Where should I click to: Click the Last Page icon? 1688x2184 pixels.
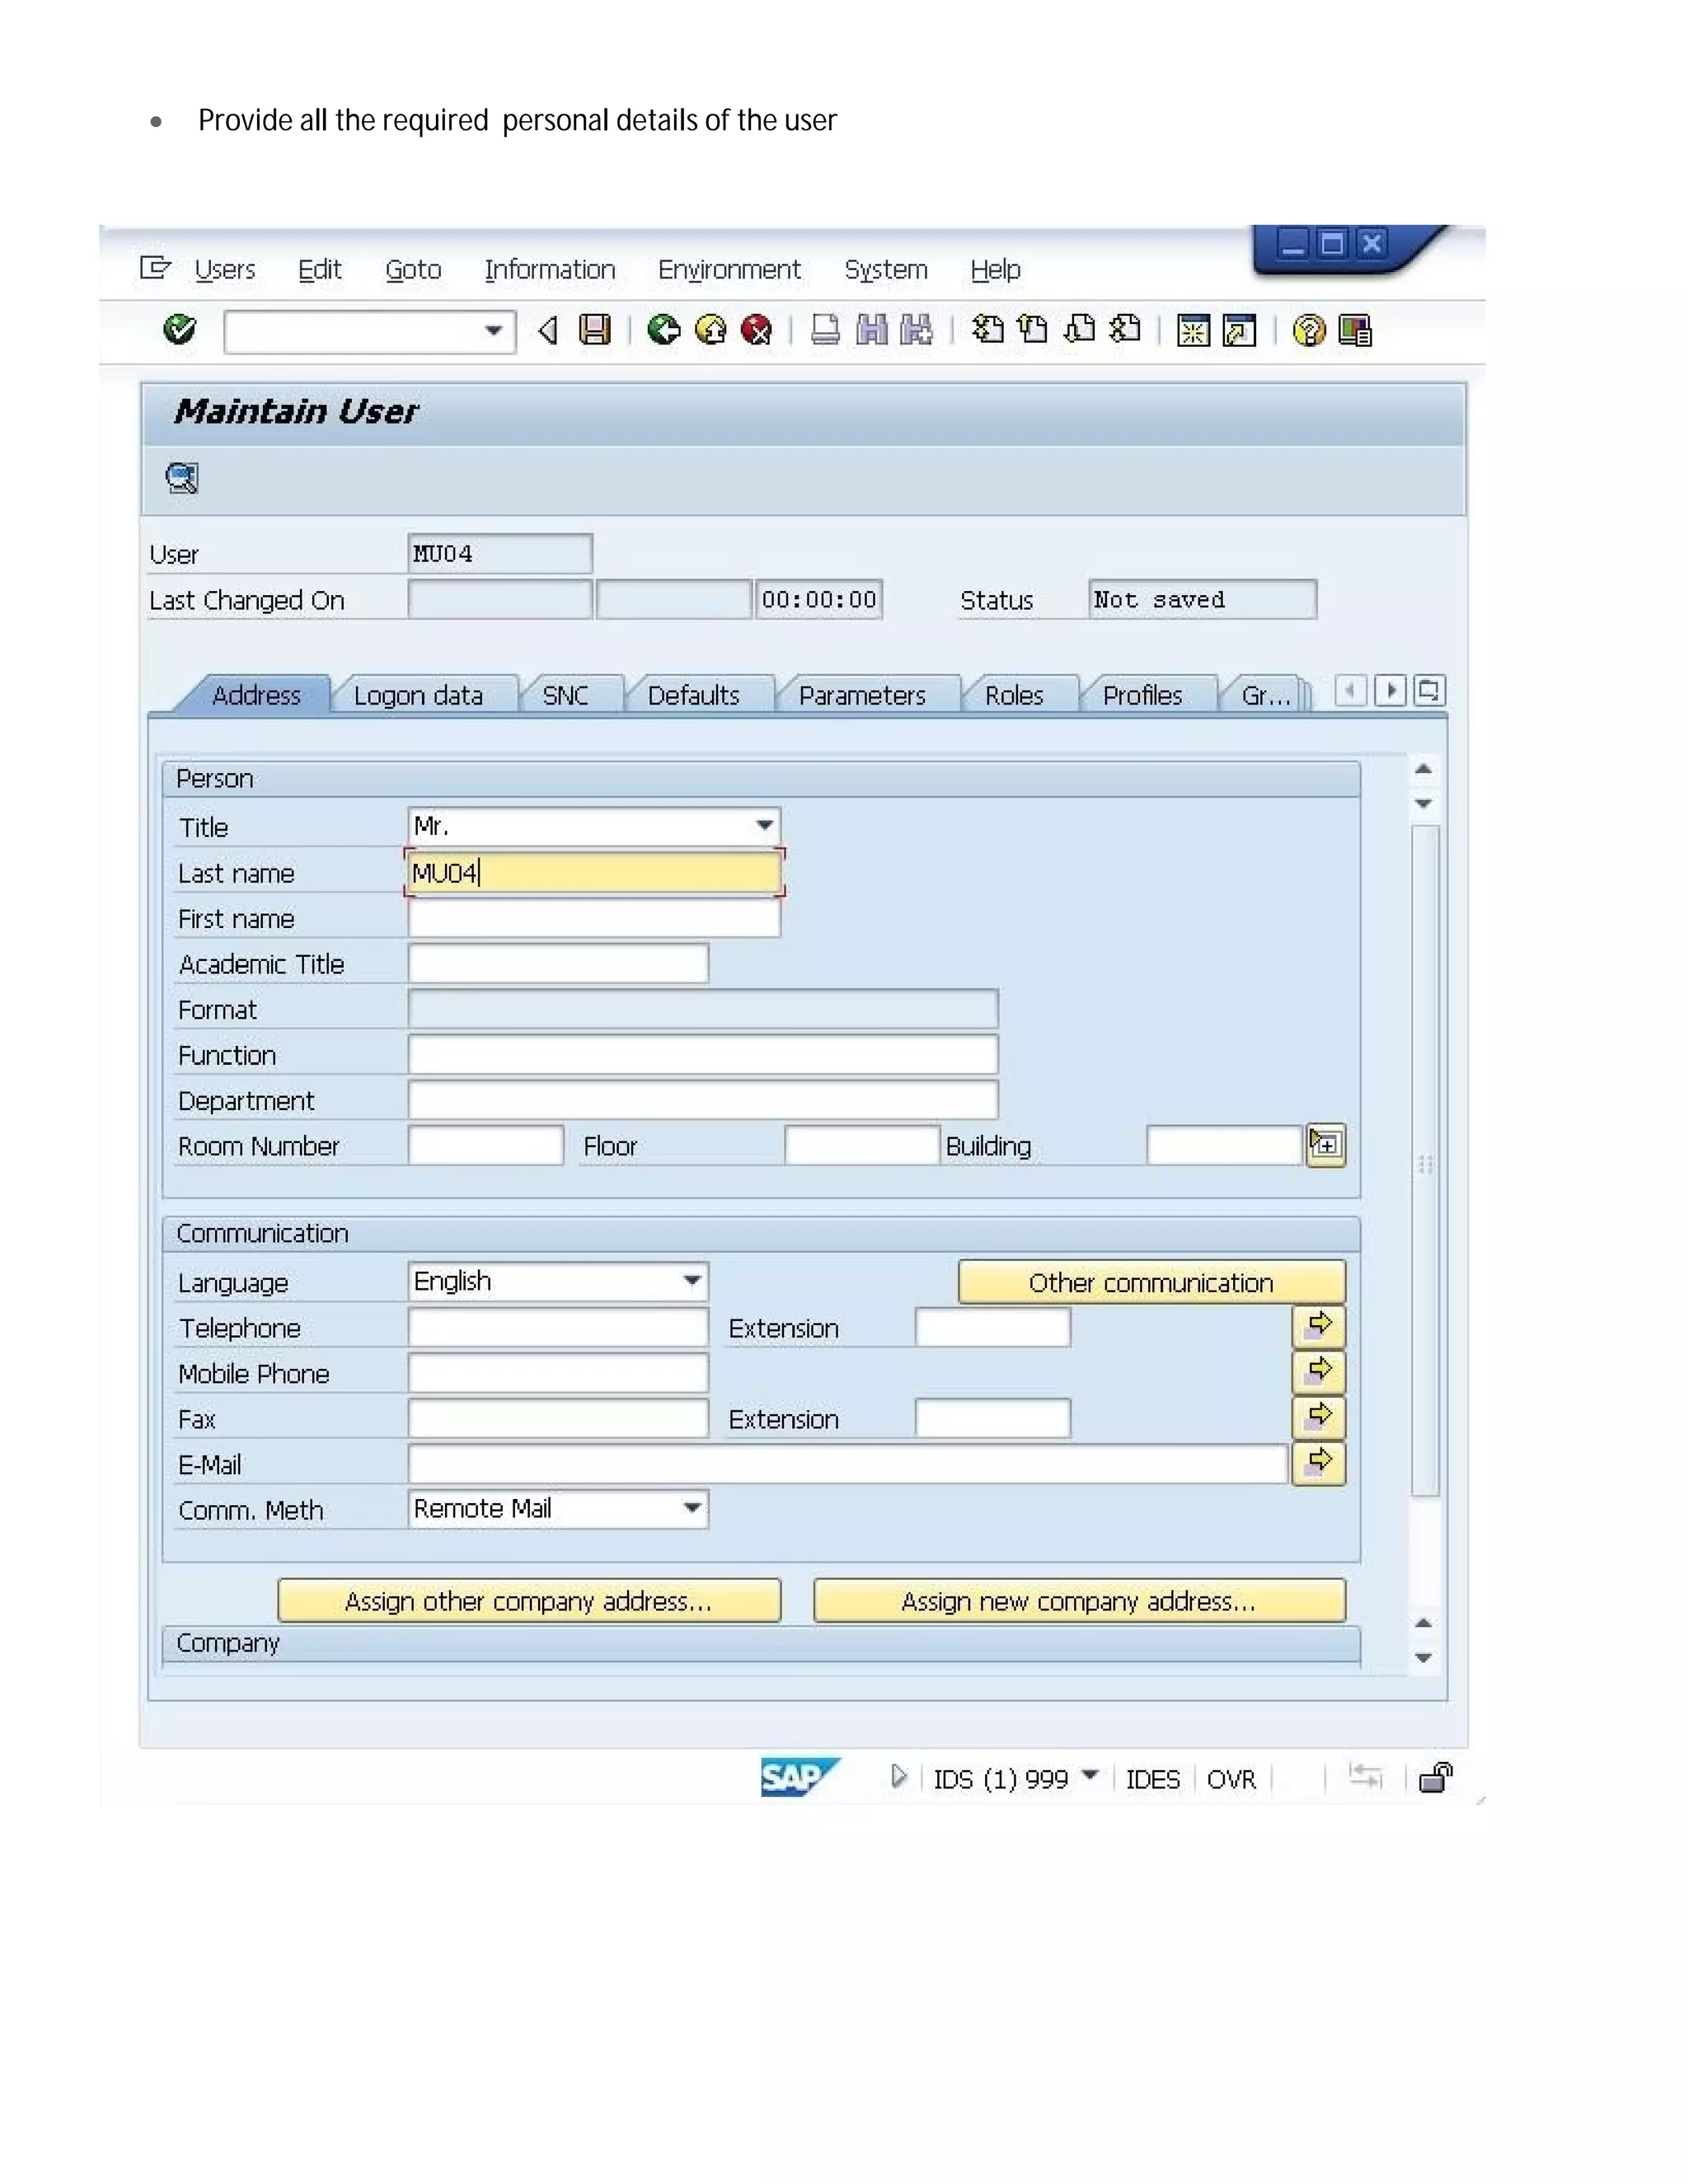[1126, 329]
